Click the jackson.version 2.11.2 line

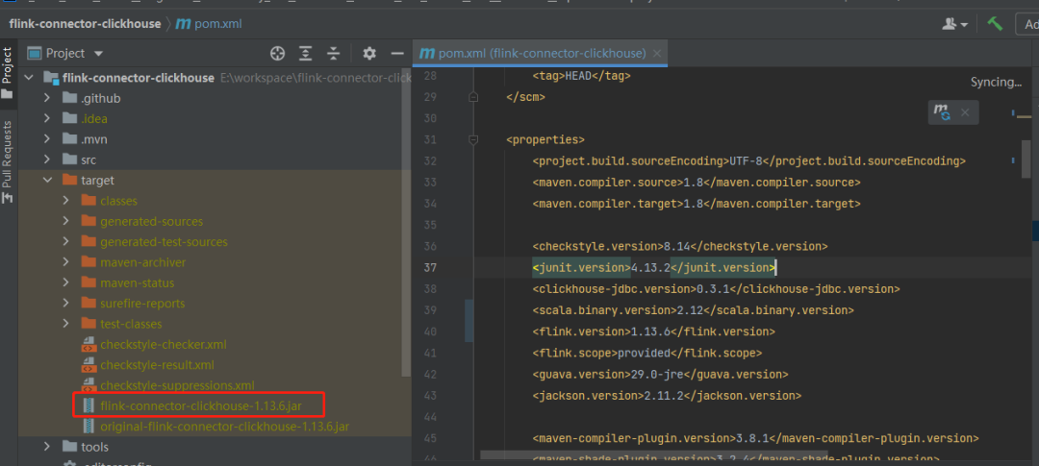tap(667, 395)
